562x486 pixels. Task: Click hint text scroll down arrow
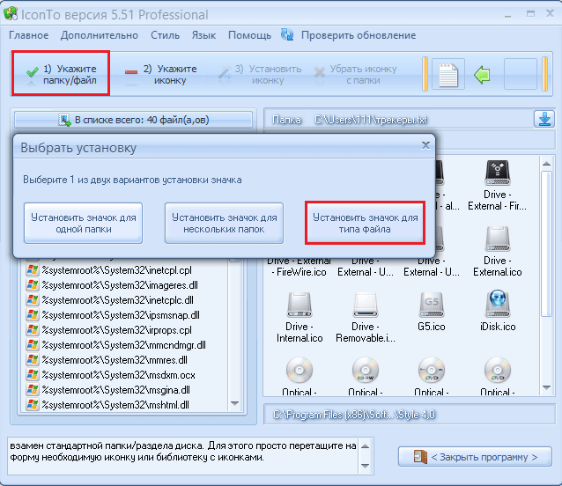(x=365, y=466)
